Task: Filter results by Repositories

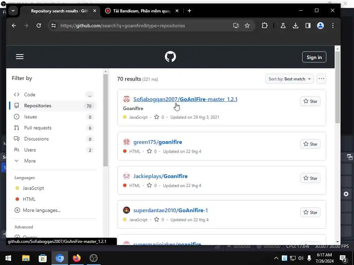Action: 54,106
